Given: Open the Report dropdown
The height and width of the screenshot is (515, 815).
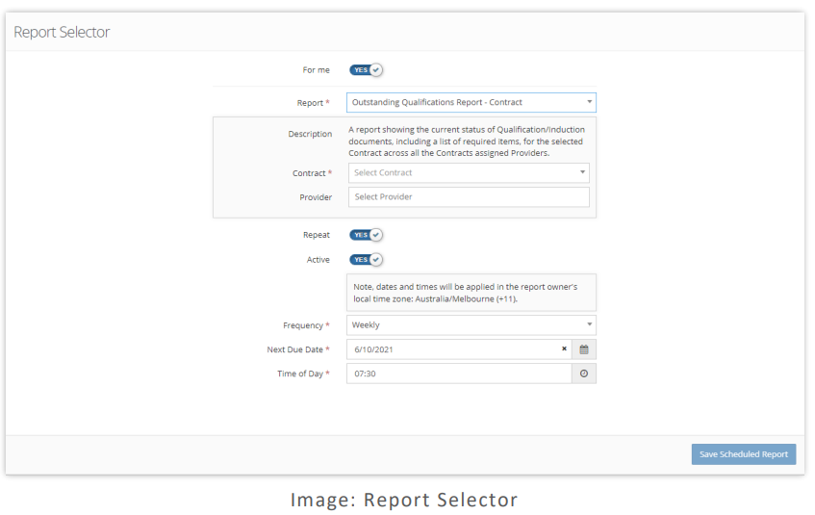Looking at the screenshot, I should 471,102.
